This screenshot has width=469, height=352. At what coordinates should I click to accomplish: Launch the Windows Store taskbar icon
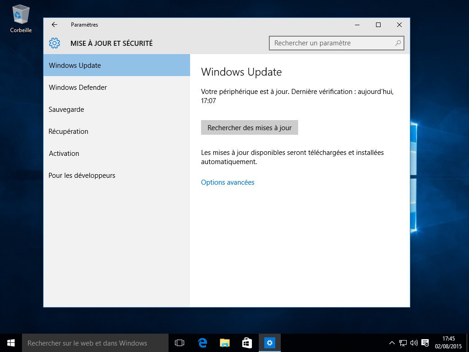pos(247,343)
